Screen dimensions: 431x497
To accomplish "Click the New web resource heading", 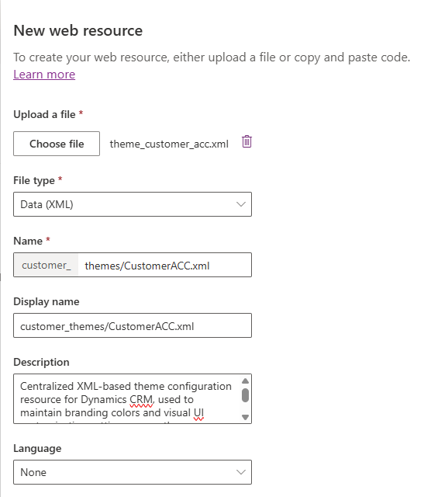I will click(78, 30).
